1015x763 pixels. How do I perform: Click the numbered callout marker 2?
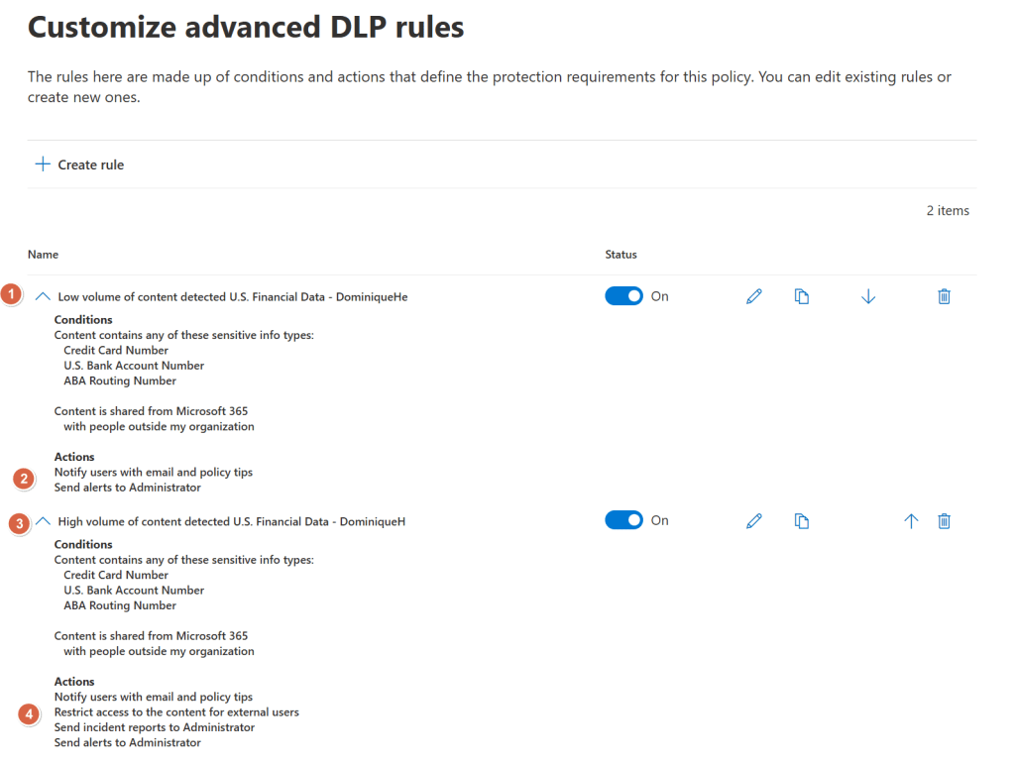tap(25, 480)
